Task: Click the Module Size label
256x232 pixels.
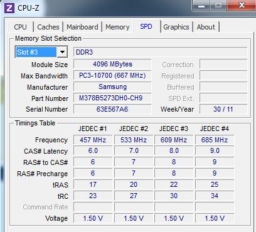Action: tap(50, 65)
